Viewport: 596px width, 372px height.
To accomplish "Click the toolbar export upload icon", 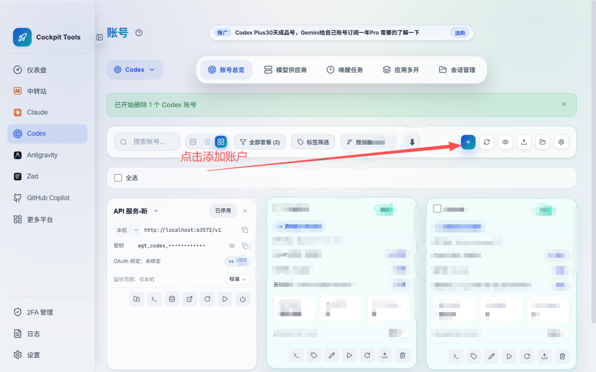I will tap(524, 142).
